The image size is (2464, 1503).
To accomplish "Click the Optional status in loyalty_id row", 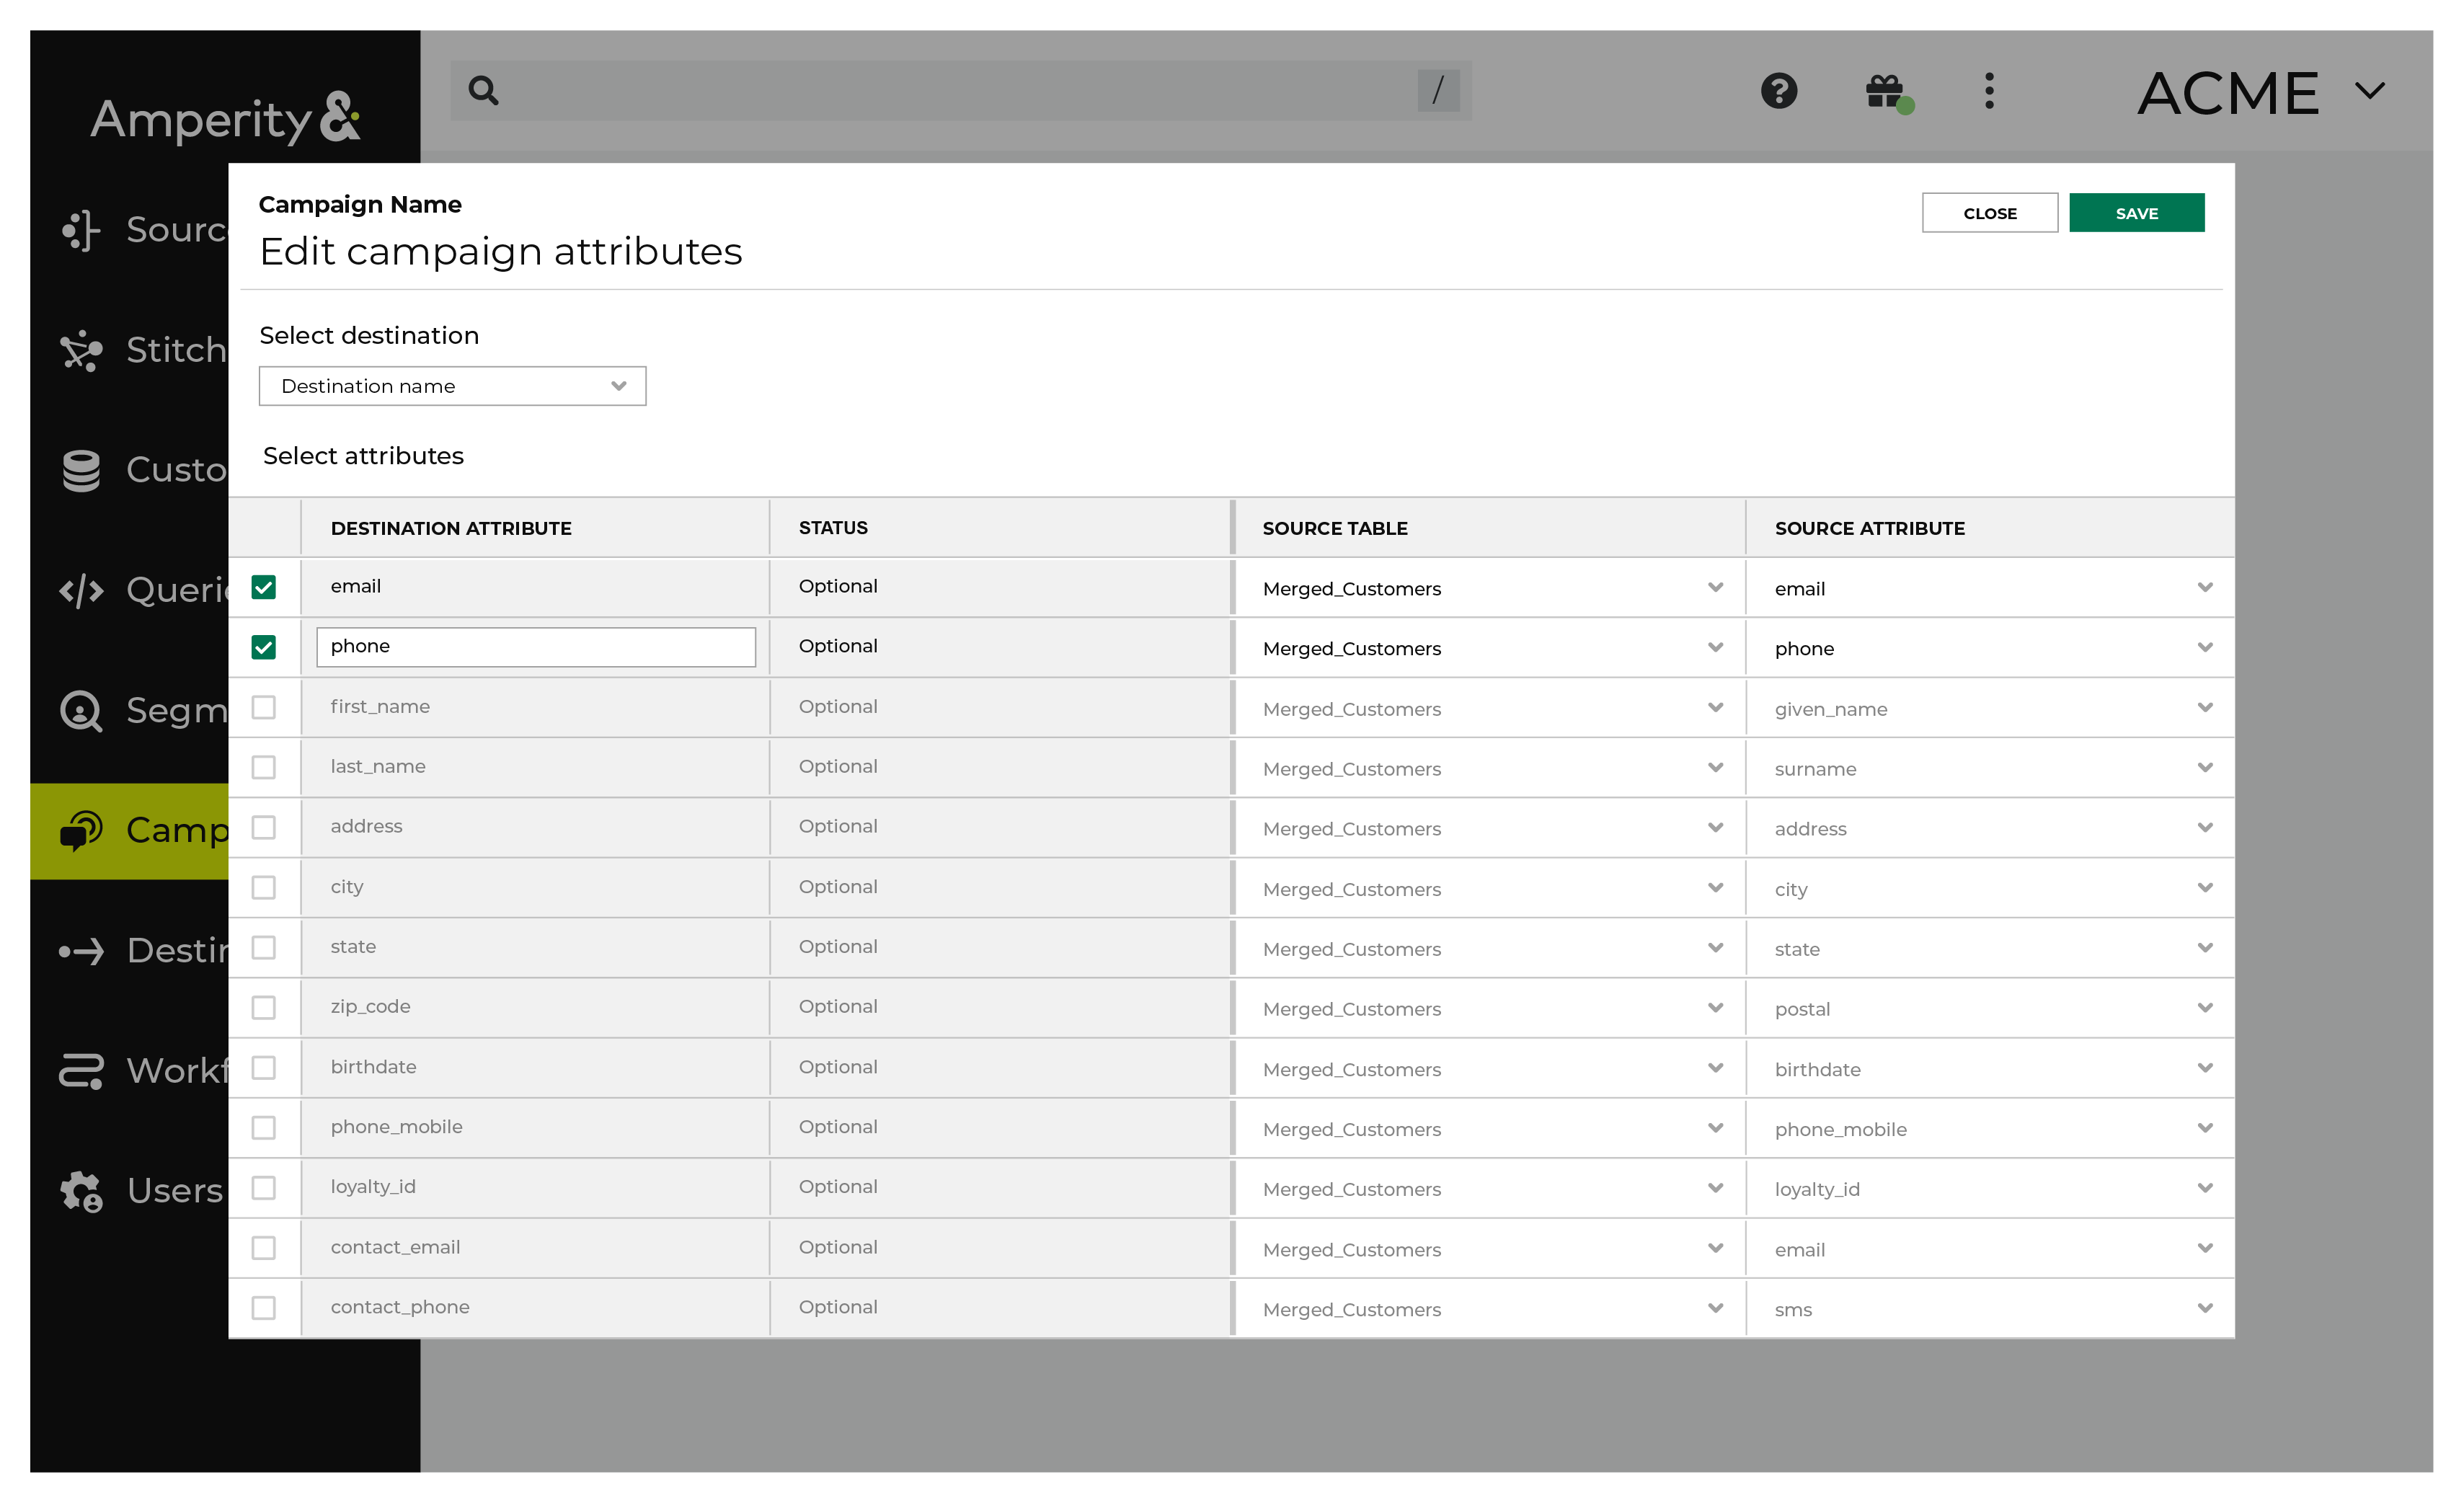I will pos(838,1187).
